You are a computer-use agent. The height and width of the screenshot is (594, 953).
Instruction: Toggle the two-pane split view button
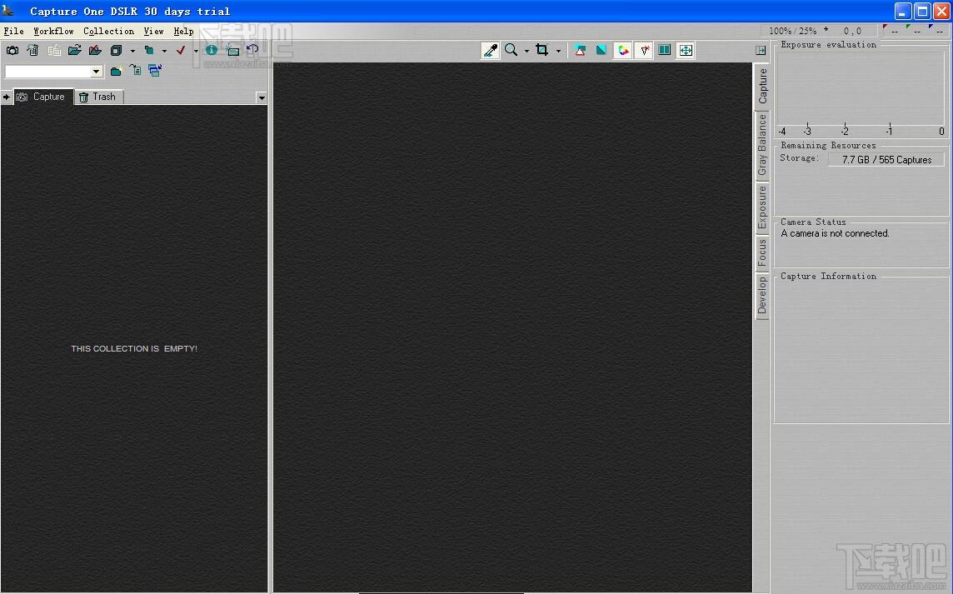[664, 51]
